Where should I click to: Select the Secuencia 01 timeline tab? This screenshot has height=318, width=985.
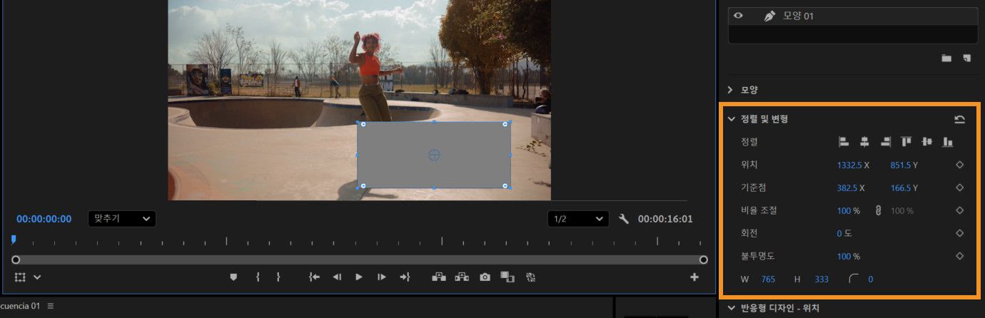pyautogui.click(x=20, y=306)
